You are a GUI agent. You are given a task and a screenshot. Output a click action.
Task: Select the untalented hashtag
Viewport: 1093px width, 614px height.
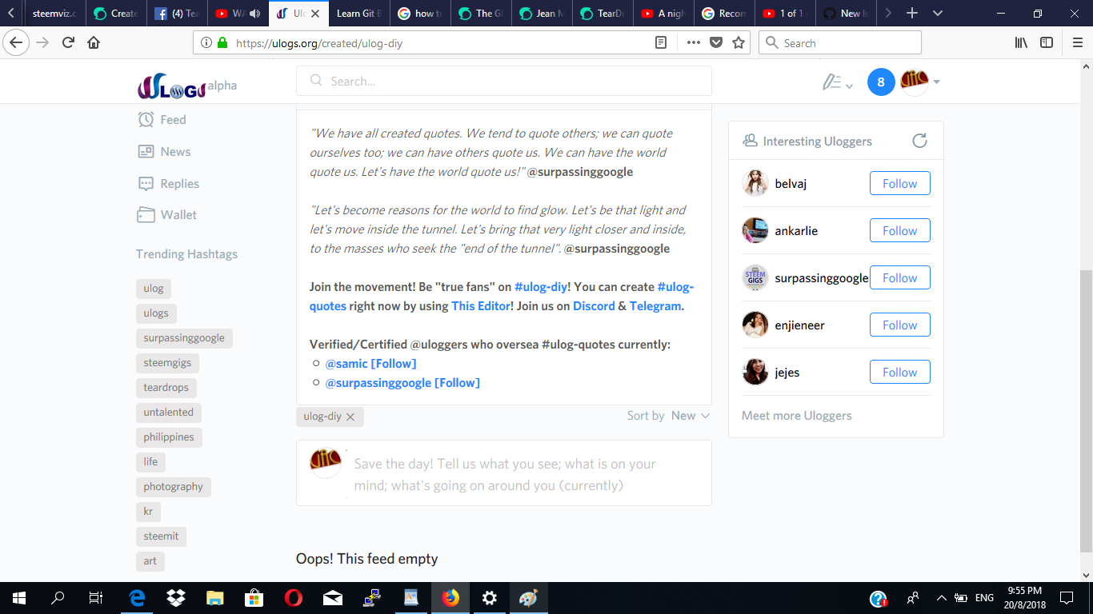169,413
